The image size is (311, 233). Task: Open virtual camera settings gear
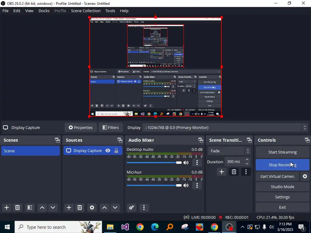[305, 176]
